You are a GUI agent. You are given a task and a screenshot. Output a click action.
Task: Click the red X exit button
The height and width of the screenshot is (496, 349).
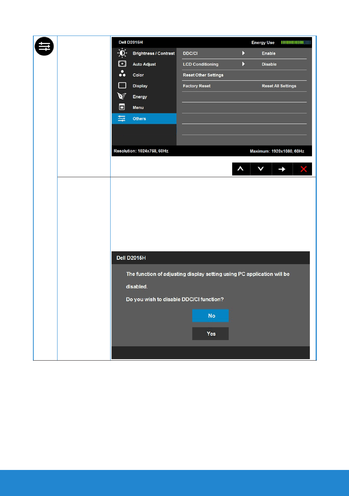point(303,169)
